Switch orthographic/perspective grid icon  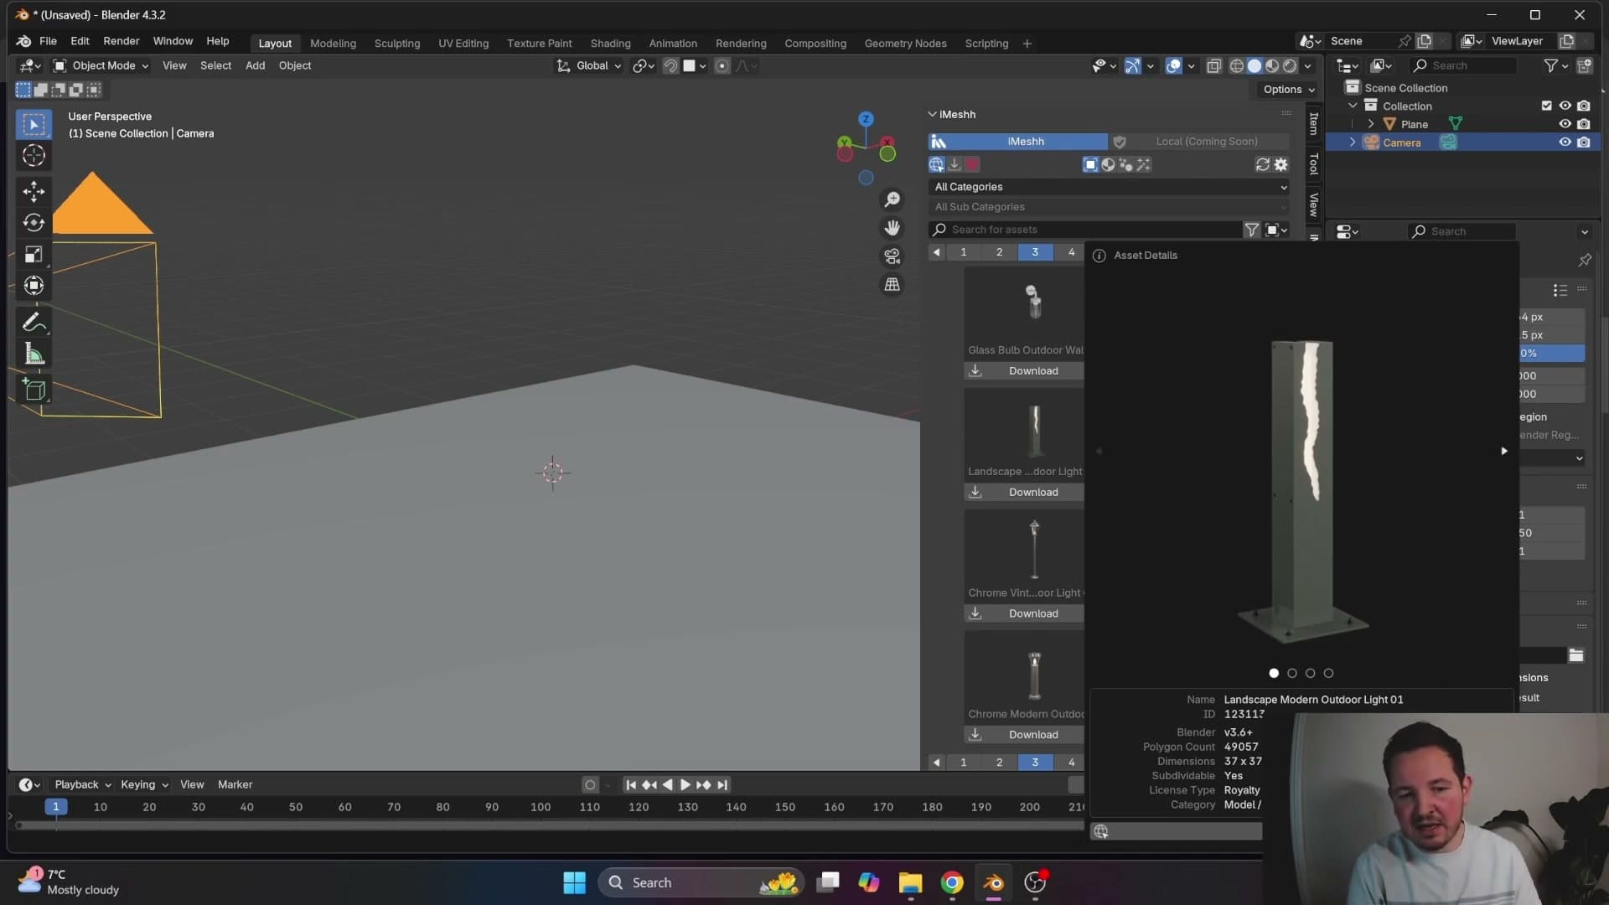click(892, 285)
